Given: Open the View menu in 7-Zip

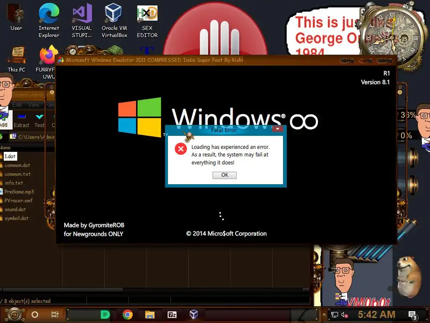Looking at the screenshot, I should tap(34, 105).
